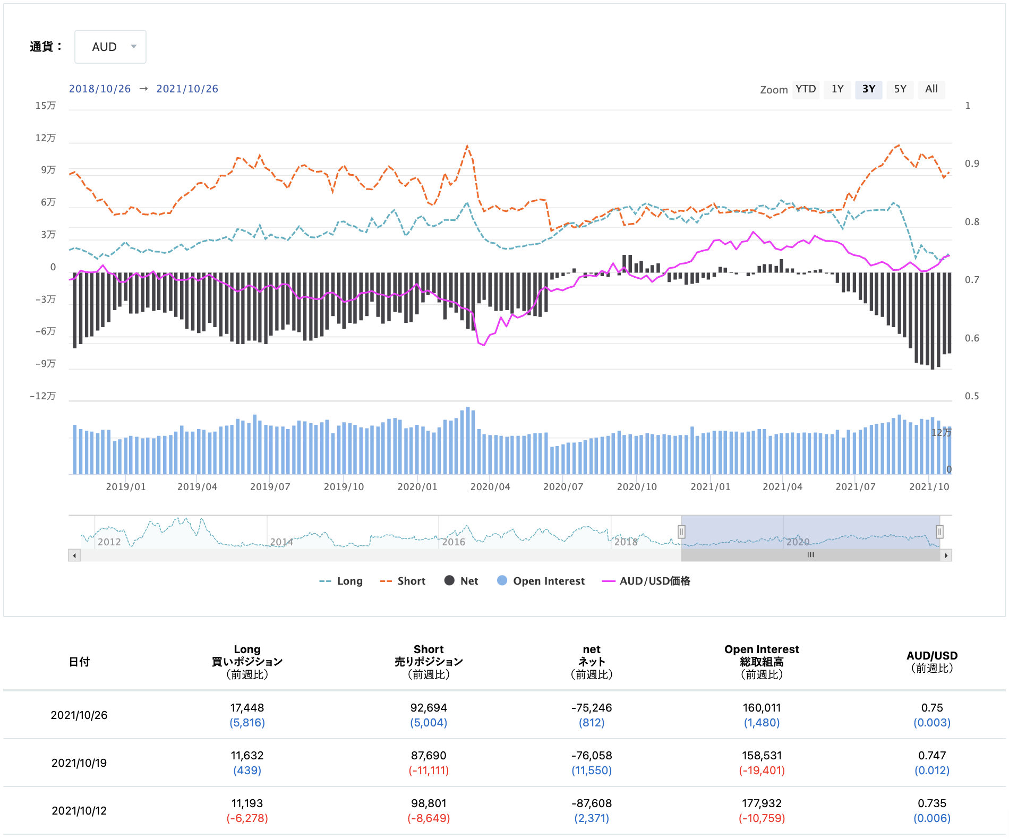This screenshot has width=1009, height=839.
Task: Toggle the Net series in legend
Action: click(x=461, y=581)
